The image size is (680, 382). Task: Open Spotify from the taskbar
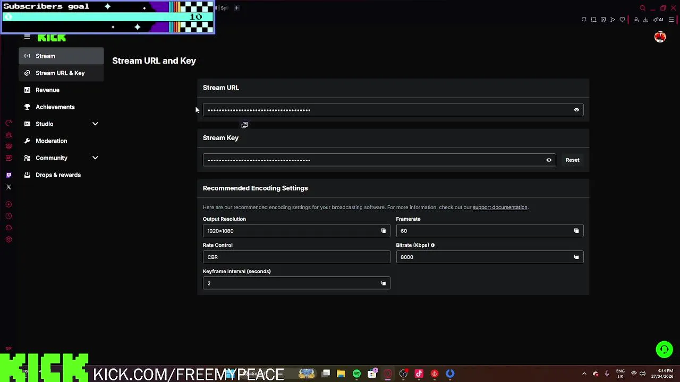point(356,374)
